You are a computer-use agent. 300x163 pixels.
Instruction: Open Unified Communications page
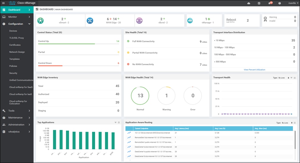point(21,80)
